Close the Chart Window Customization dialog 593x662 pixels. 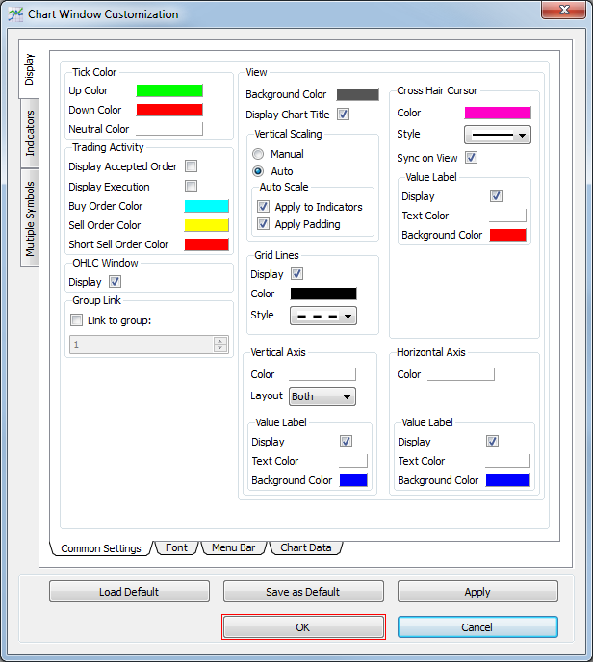[x=567, y=13]
